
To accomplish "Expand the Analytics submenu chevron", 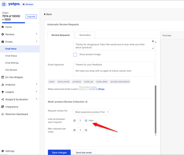I will pos(36,84).
